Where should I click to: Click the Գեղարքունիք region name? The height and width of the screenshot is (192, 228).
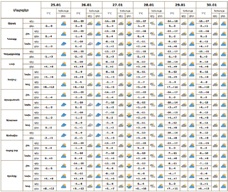12,54
